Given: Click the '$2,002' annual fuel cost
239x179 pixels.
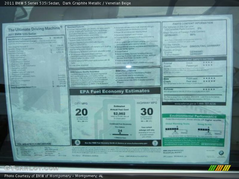Looking at the screenshot, I should pyautogui.click(x=119, y=114).
